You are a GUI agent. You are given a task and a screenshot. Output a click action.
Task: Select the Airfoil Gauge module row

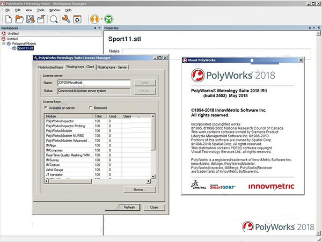pos(98,170)
